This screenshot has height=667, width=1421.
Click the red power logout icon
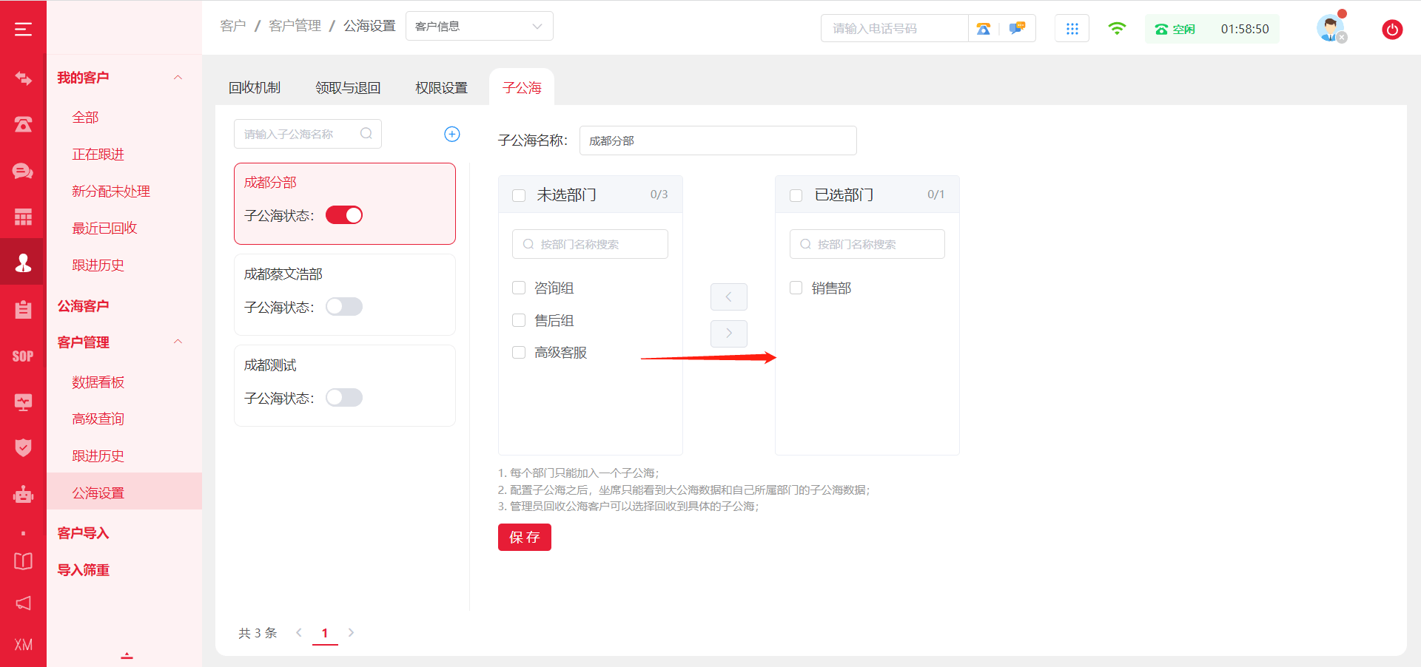pos(1392,30)
